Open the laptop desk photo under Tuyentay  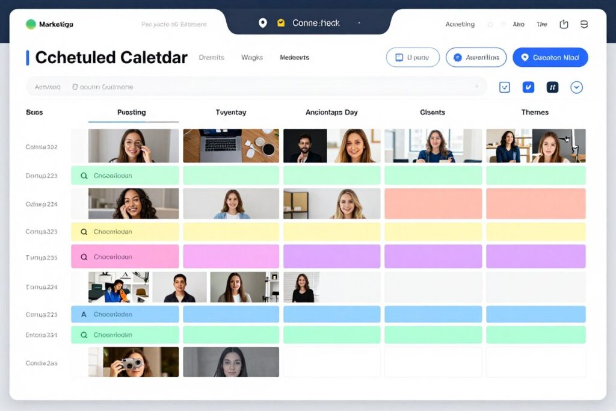coord(231,146)
